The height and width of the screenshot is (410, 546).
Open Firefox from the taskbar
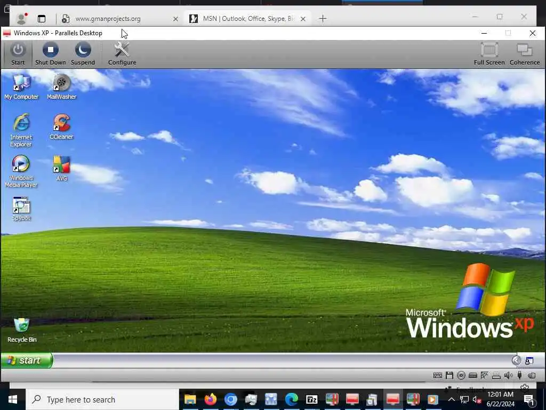(210, 399)
